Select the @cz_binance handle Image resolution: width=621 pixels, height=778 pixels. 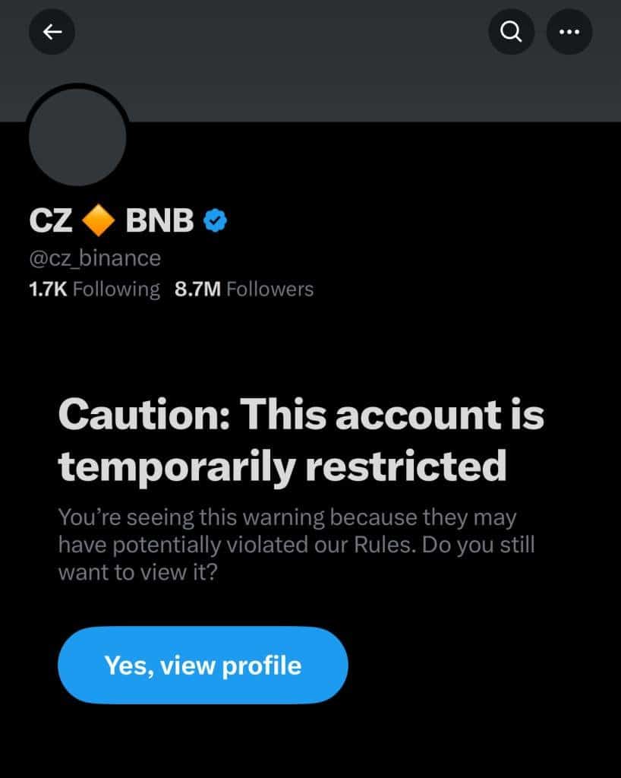[94, 258]
